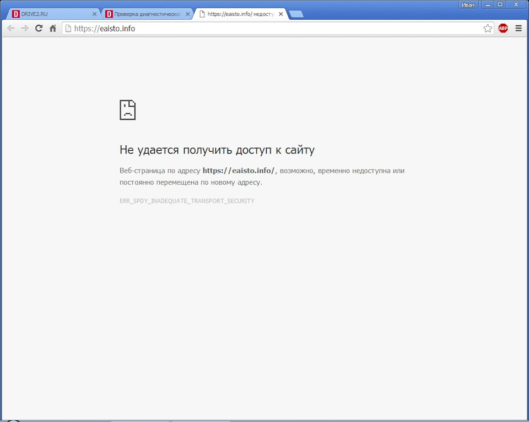
Task: Switch to the DRIVE2.RU tab
Action: pos(50,14)
